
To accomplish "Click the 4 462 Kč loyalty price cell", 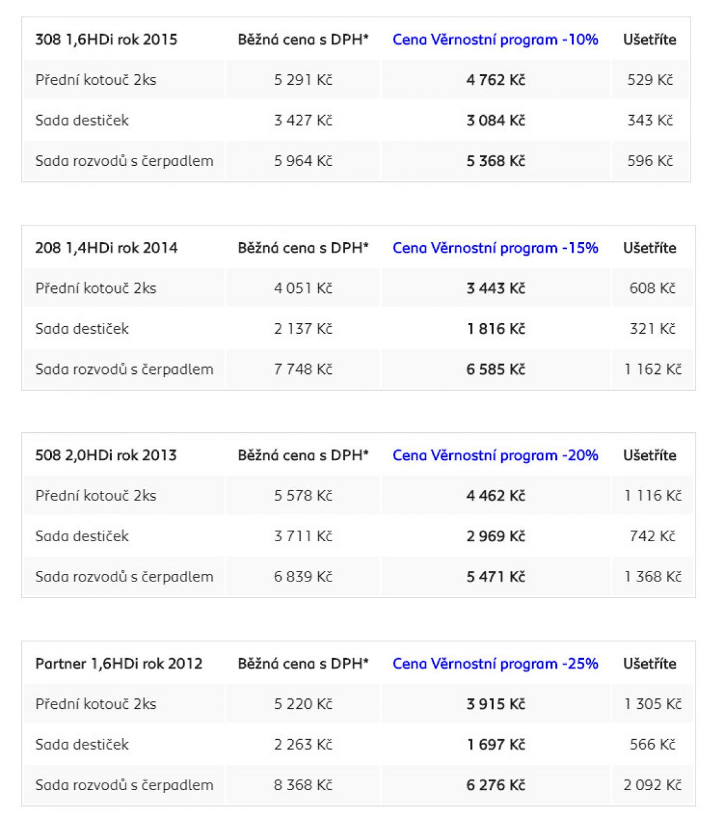I will [x=496, y=496].
